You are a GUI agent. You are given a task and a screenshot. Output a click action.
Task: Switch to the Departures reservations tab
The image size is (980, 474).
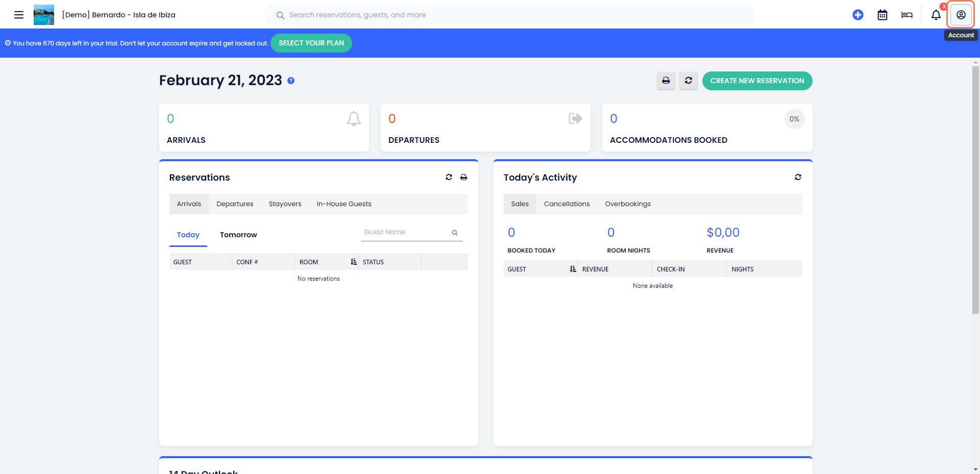point(235,204)
